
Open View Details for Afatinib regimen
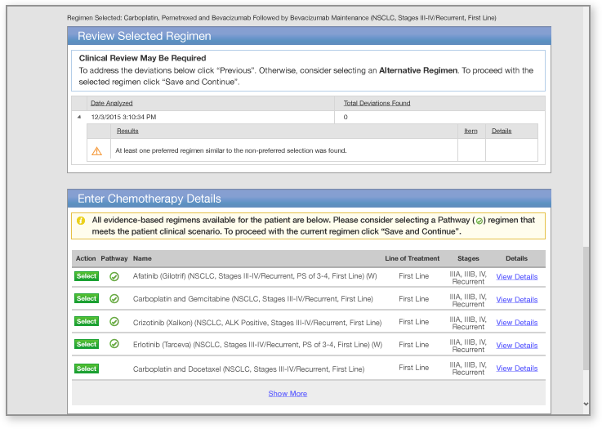pyautogui.click(x=516, y=277)
